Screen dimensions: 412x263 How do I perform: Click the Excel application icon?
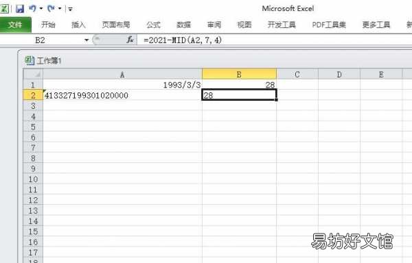coord(4,9)
